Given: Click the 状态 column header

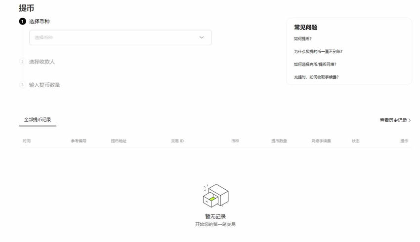Looking at the screenshot, I should tap(356, 141).
